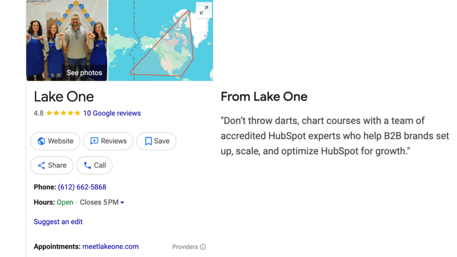Expand the business hours dropdown arrow
The height and width of the screenshot is (257, 457).
tap(122, 203)
